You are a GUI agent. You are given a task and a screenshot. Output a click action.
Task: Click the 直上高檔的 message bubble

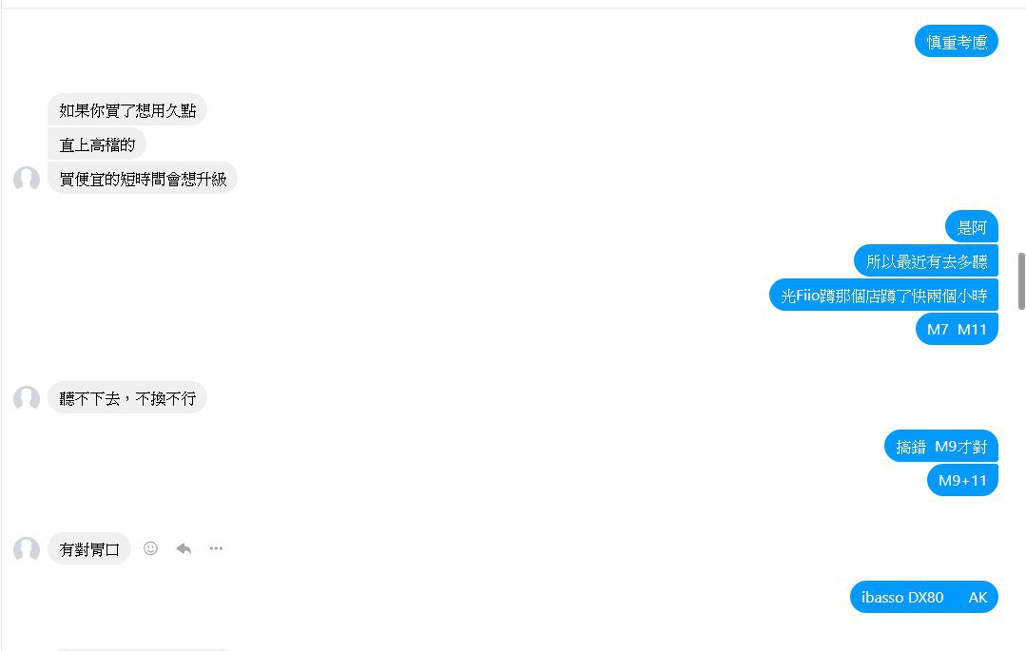97,144
